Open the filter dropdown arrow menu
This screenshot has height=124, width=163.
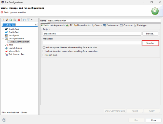(32, 20)
